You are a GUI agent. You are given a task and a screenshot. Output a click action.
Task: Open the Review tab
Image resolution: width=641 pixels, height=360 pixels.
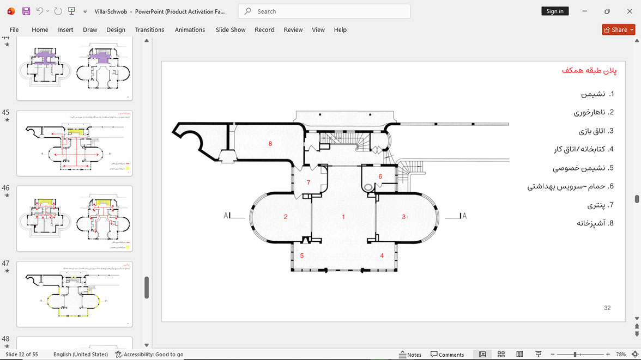(293, 30)
